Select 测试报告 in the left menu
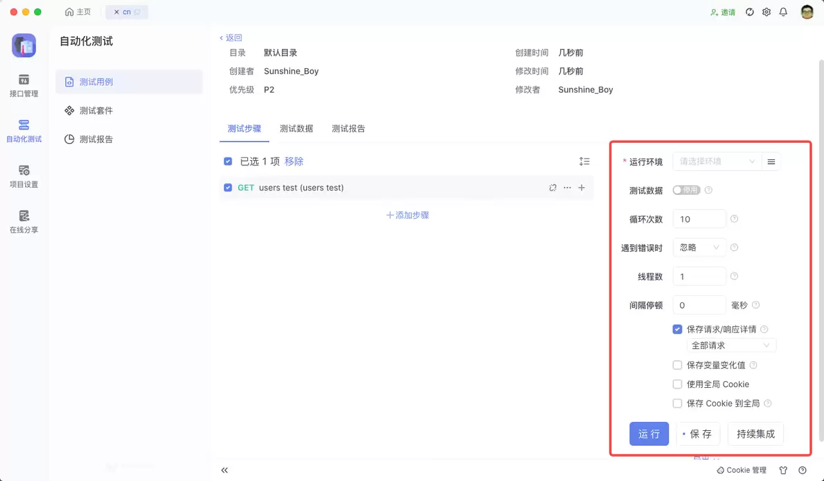824x481 pixels. (129, 139)
